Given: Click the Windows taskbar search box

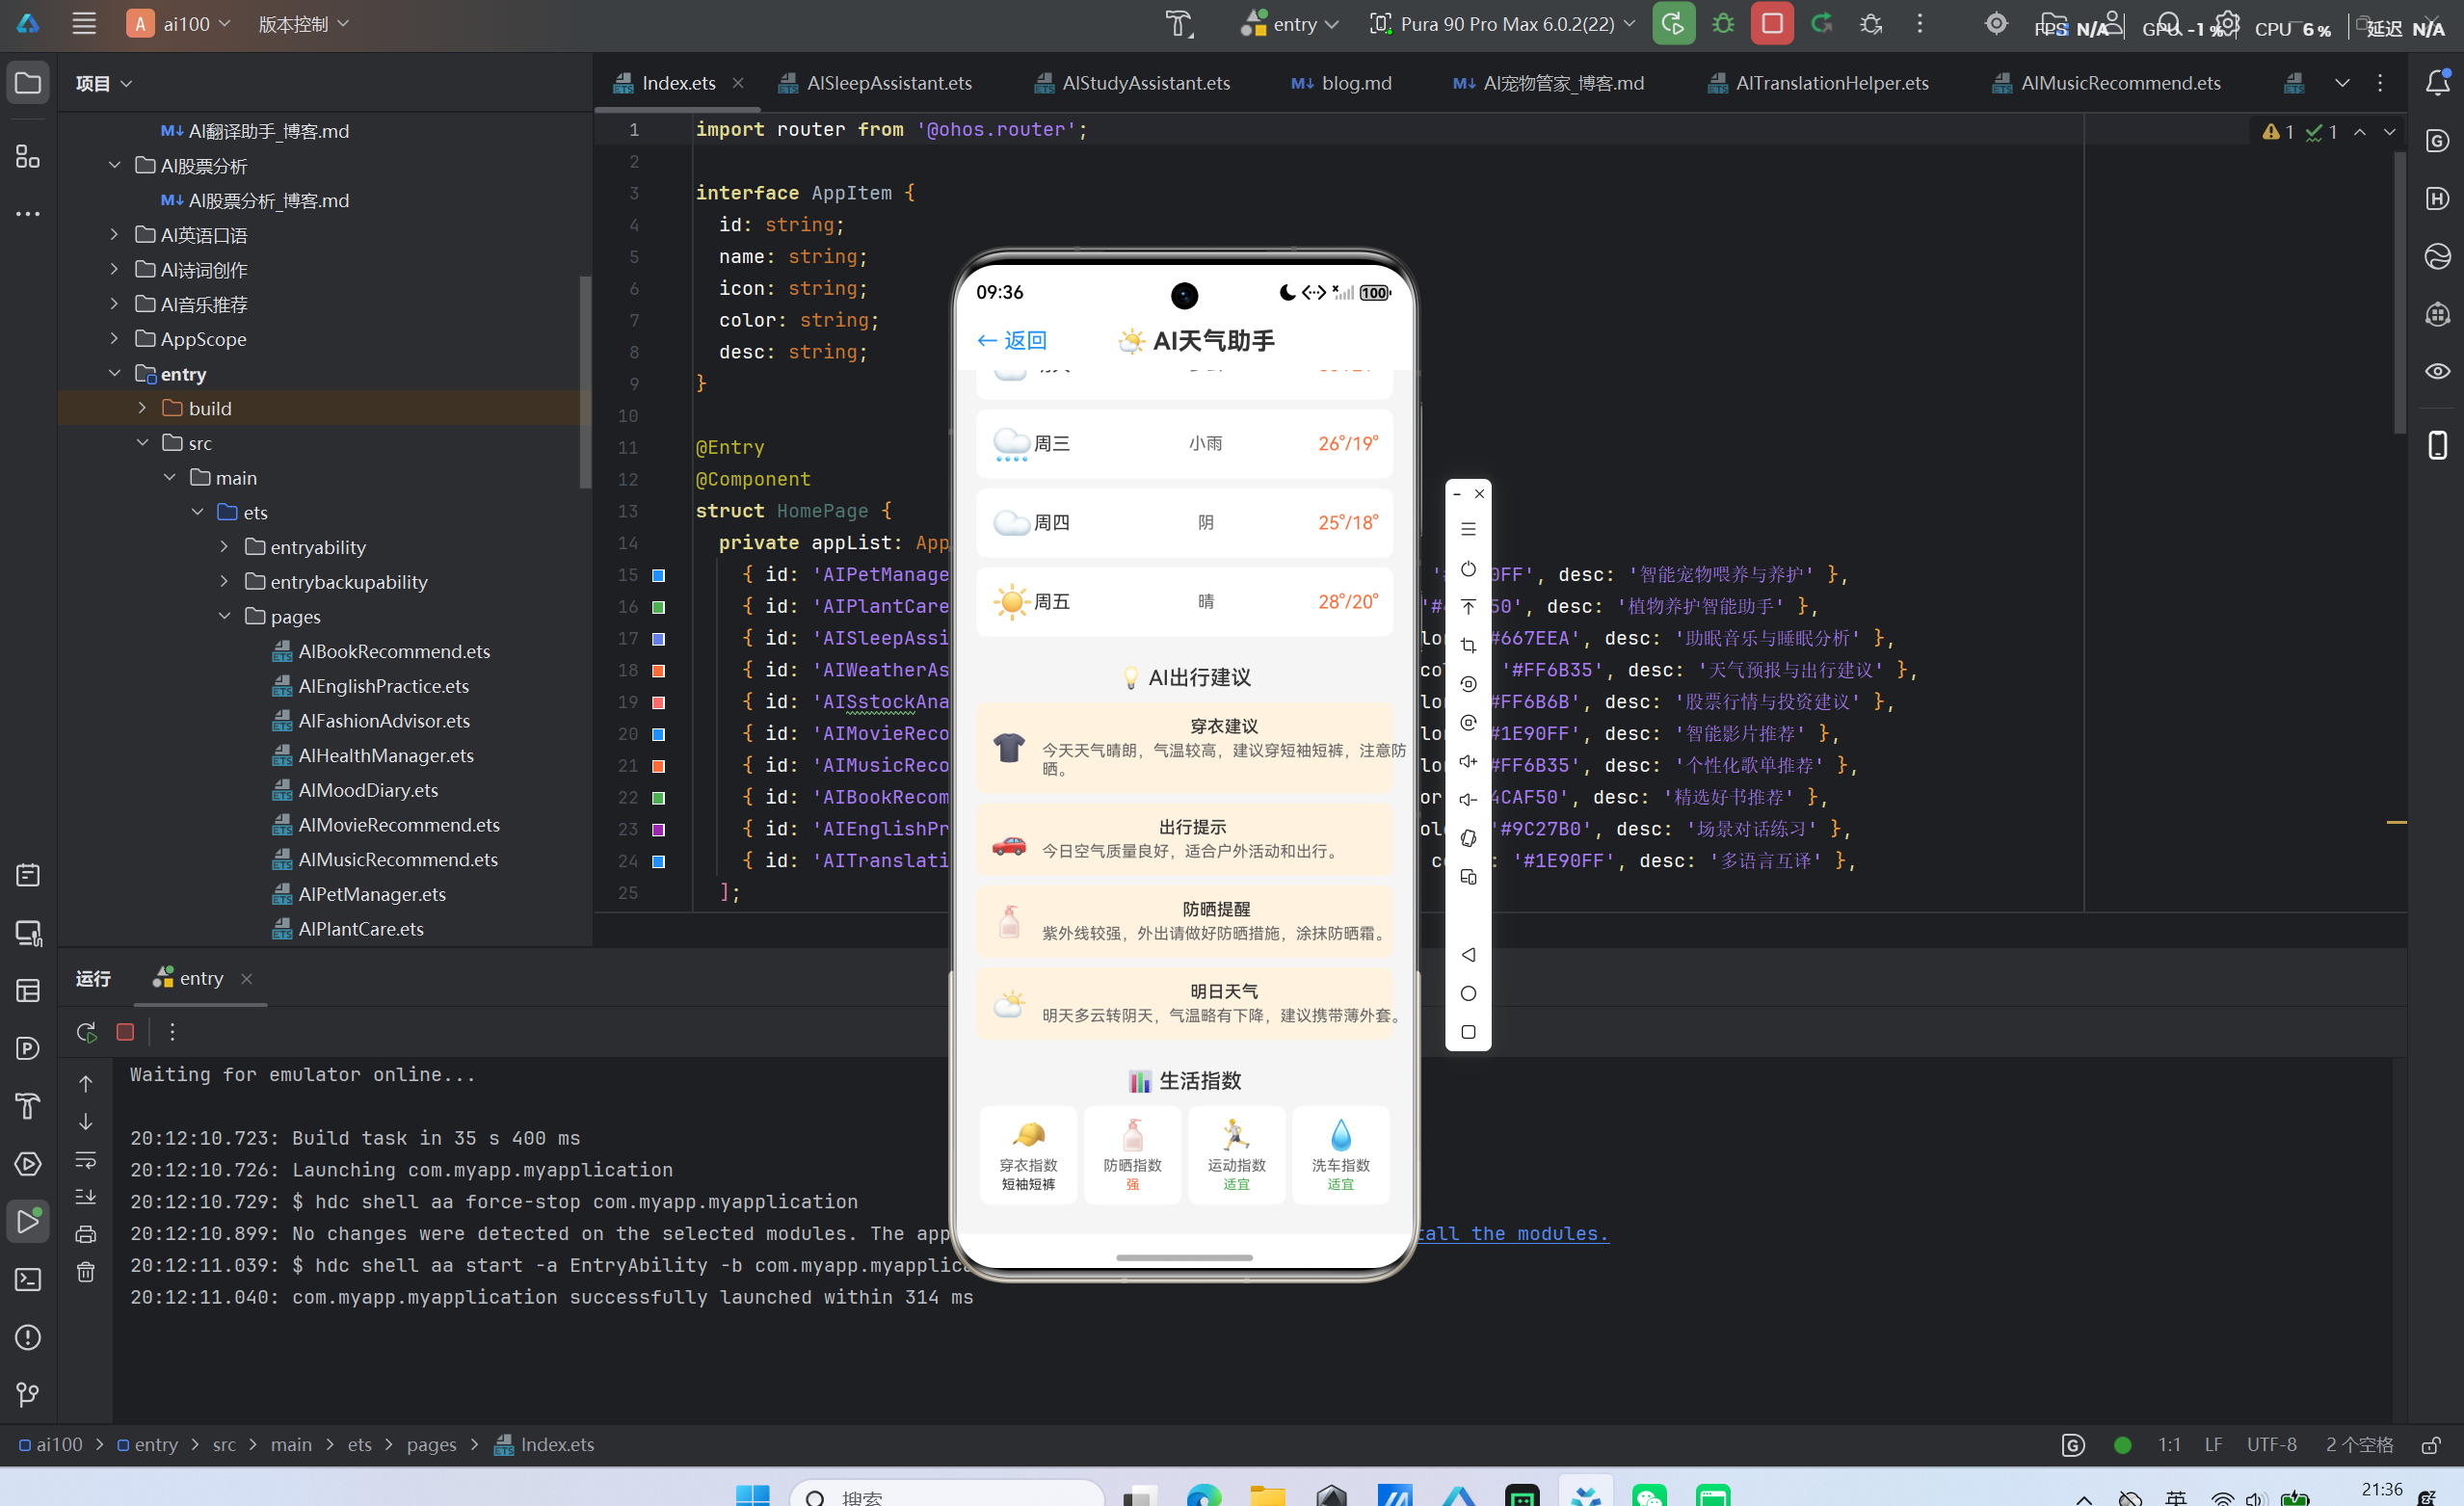Looking at the screenshot, I should click(x=947, y=1494).
